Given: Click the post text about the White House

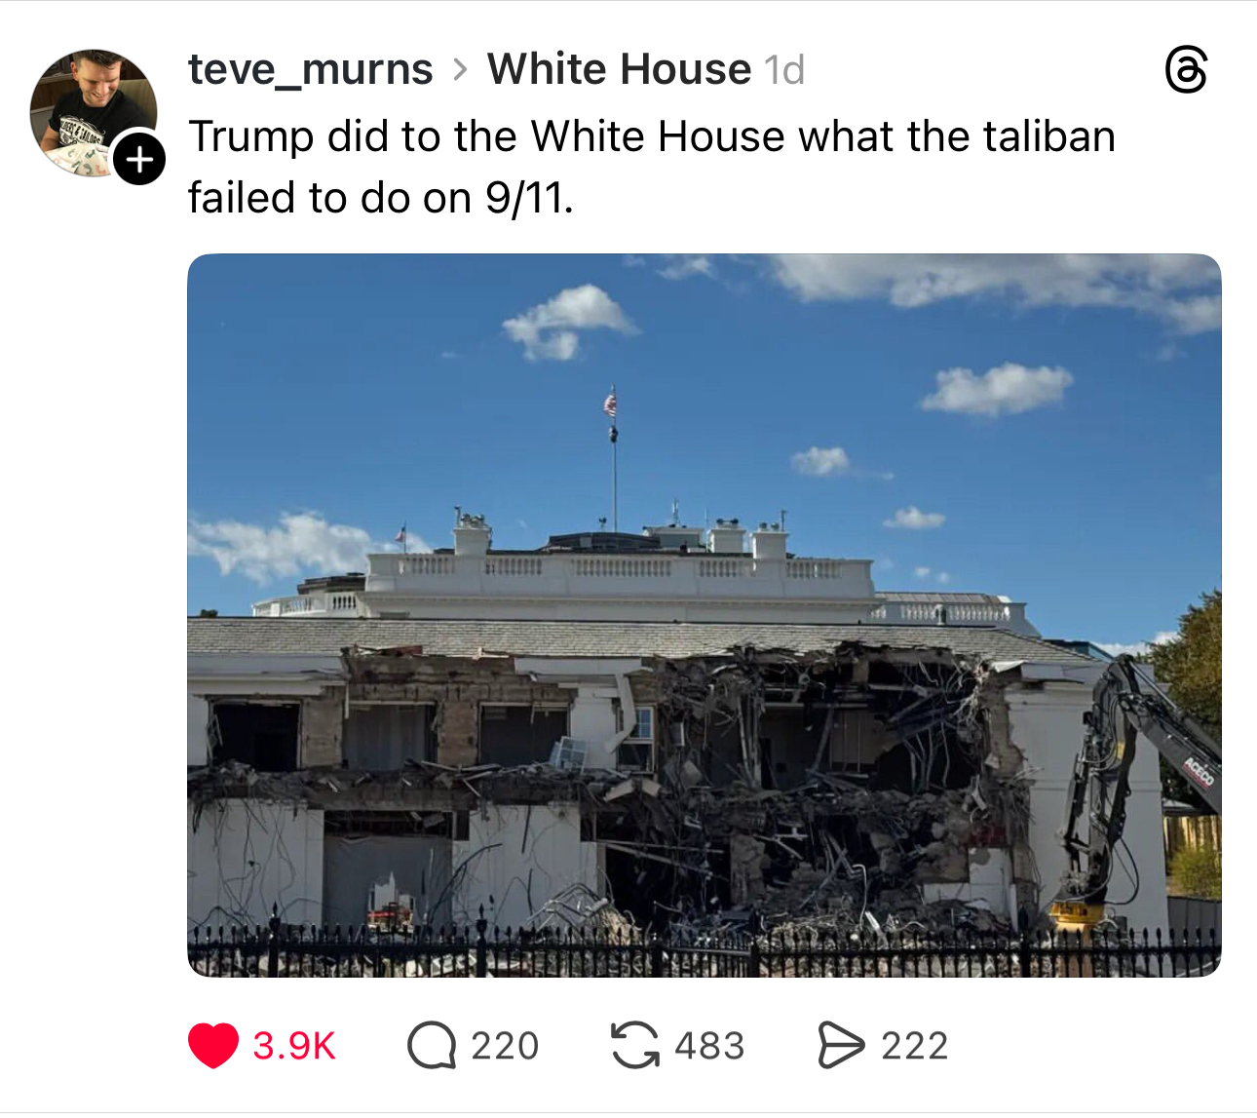Looking at the screenshot, I should tap(651, 167).
